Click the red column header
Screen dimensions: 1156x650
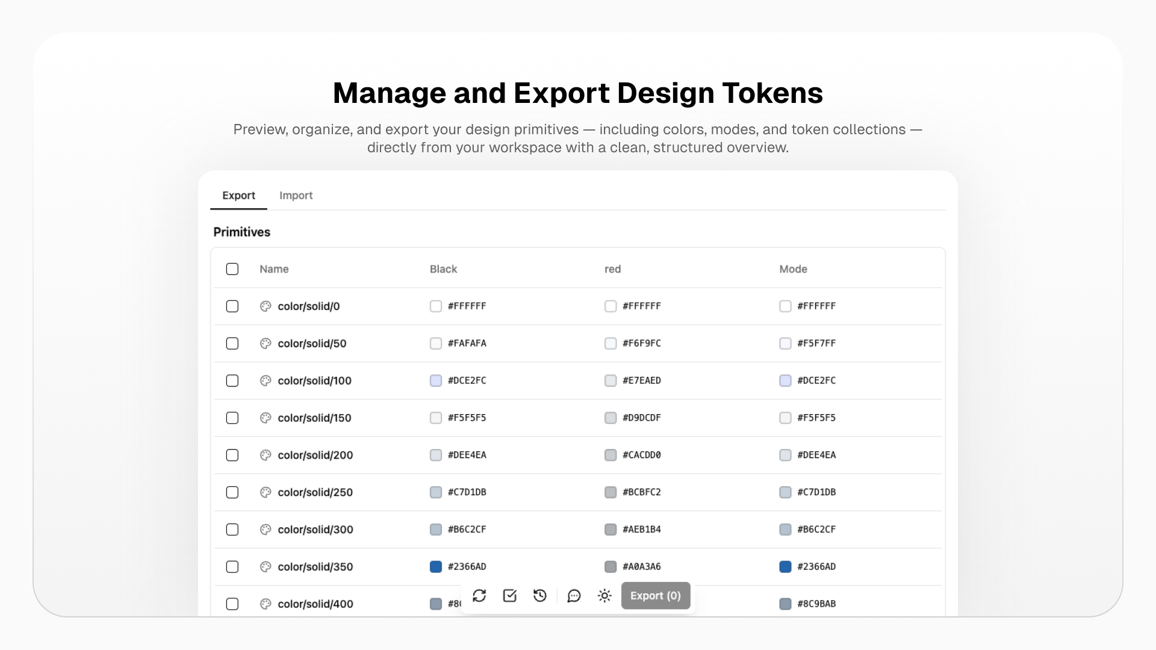tap(613, 269)
